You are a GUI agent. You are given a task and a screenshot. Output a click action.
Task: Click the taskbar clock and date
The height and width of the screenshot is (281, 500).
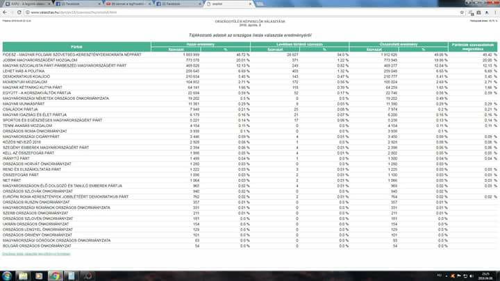point(485,276)
